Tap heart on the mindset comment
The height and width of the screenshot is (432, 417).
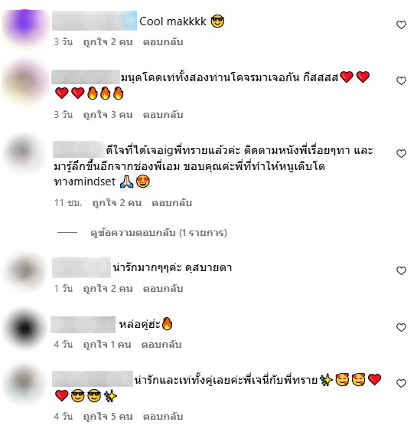[x=401, y=153]
